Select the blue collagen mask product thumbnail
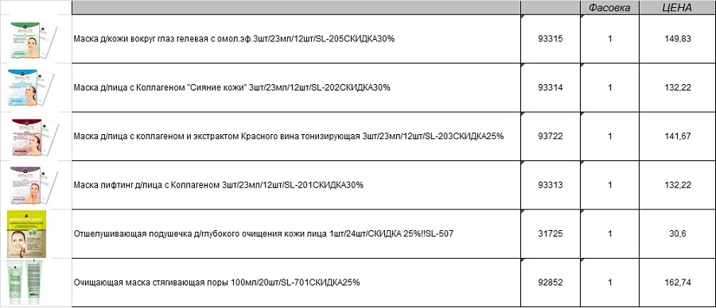 pyautogui.click(x=32, y=87)
